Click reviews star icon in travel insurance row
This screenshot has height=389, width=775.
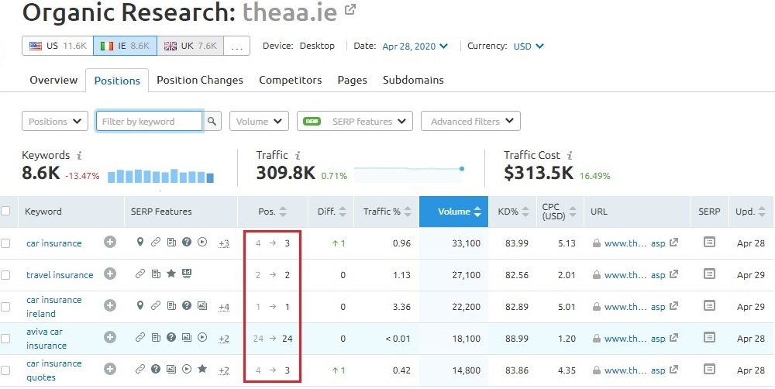coord(171,274)
